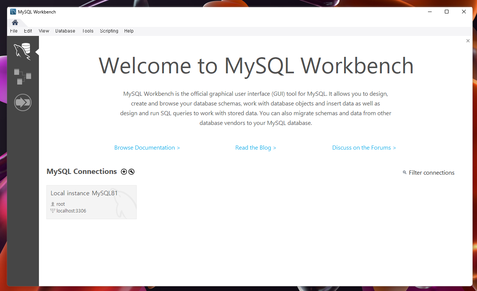
Task: Click the root user text
Action: tap(61, 204)
